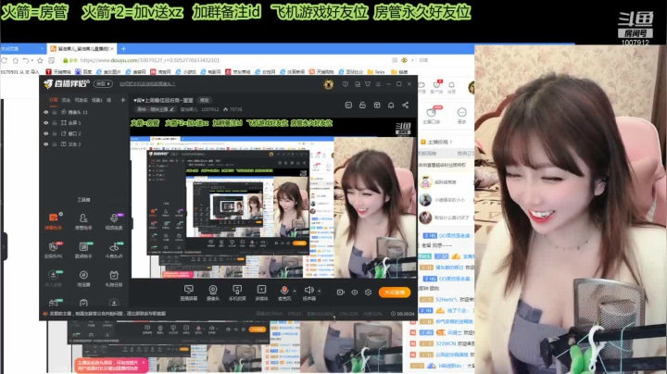Open the 歌词助手 lyrics assistant tool
Screen dimensions: 667x374
pyautogui.click(x=83, y=249)
